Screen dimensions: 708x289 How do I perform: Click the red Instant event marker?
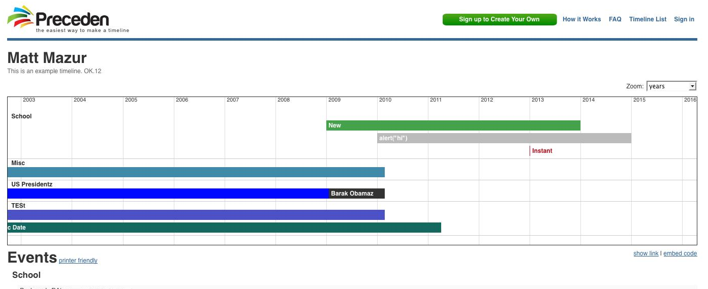[x=541, y=151]
